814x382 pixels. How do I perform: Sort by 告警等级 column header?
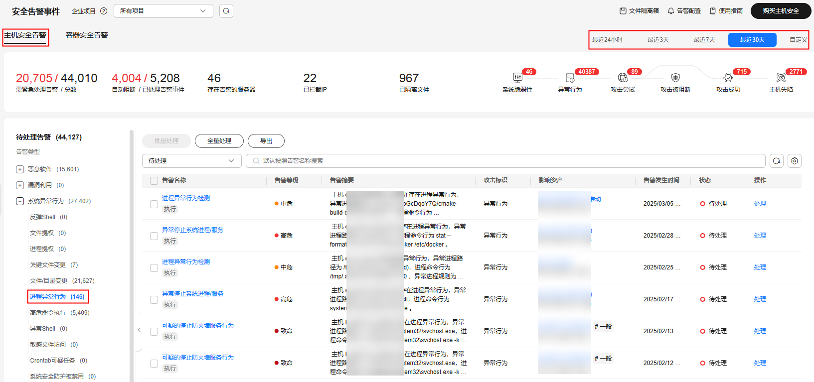coord(287,180)
